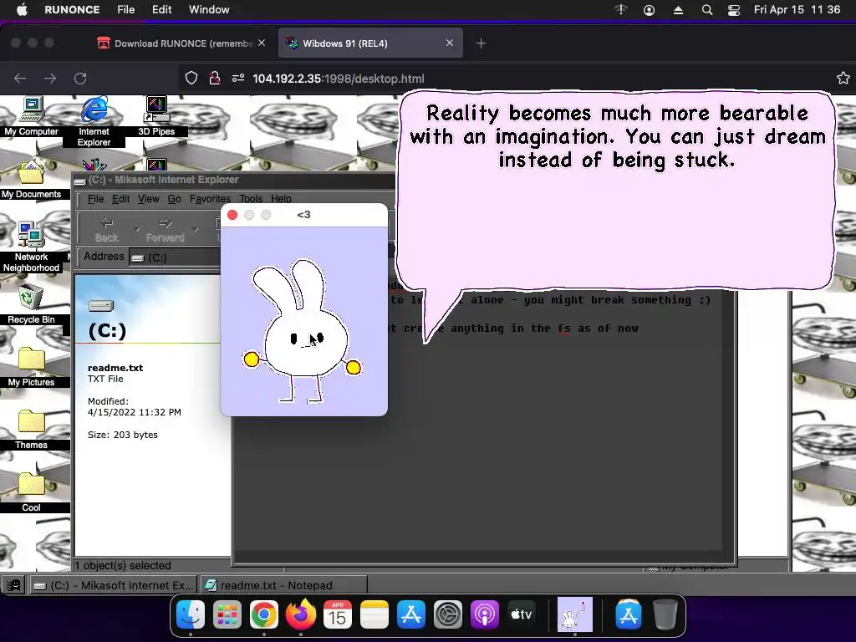Open the Window menu in the menu bar
Viewport: 856px width, 642px height.
click(209, 10)
